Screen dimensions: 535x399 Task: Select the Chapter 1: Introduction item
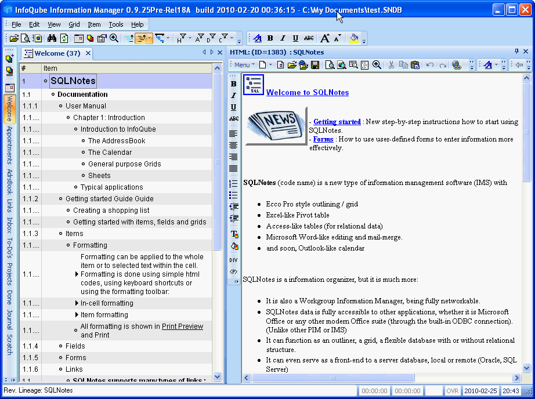pos(109,118)
